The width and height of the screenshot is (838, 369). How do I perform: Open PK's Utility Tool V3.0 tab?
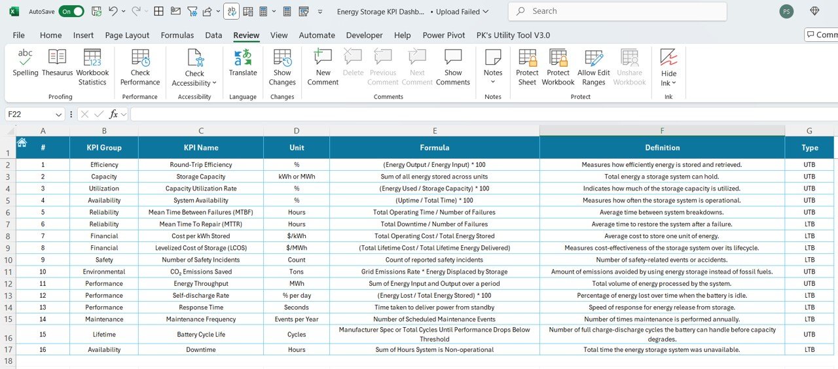pos(513,35)
